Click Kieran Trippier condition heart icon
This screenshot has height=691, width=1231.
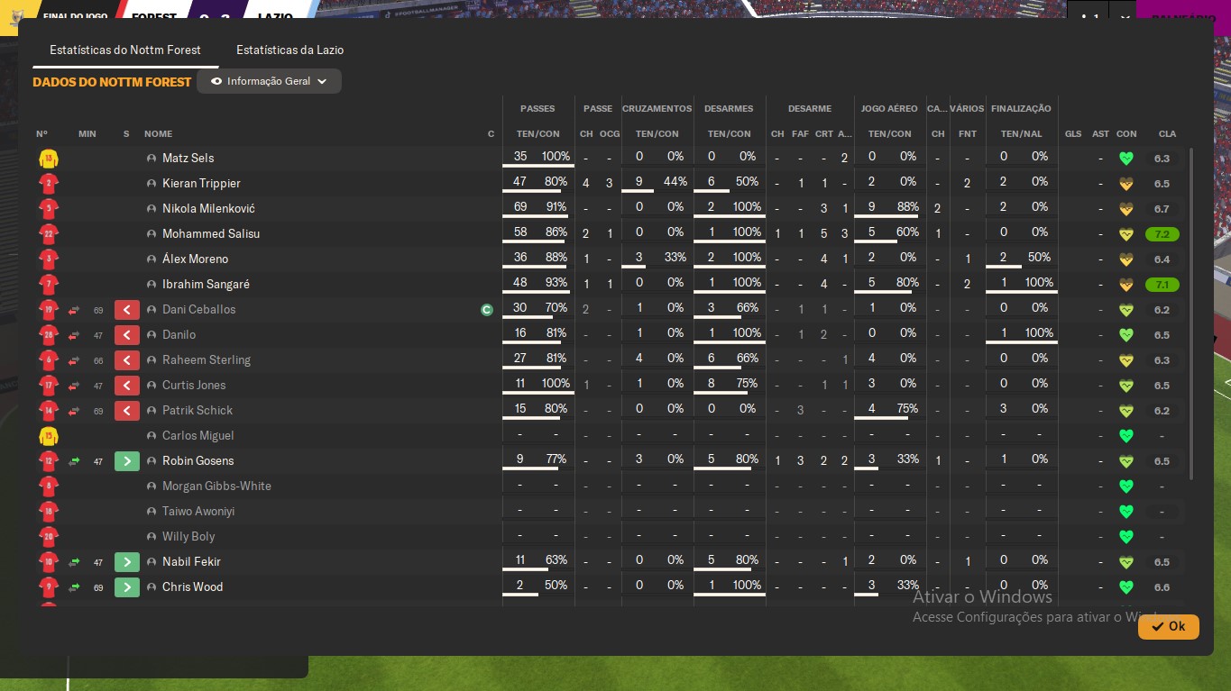(x=1125, y=184)
